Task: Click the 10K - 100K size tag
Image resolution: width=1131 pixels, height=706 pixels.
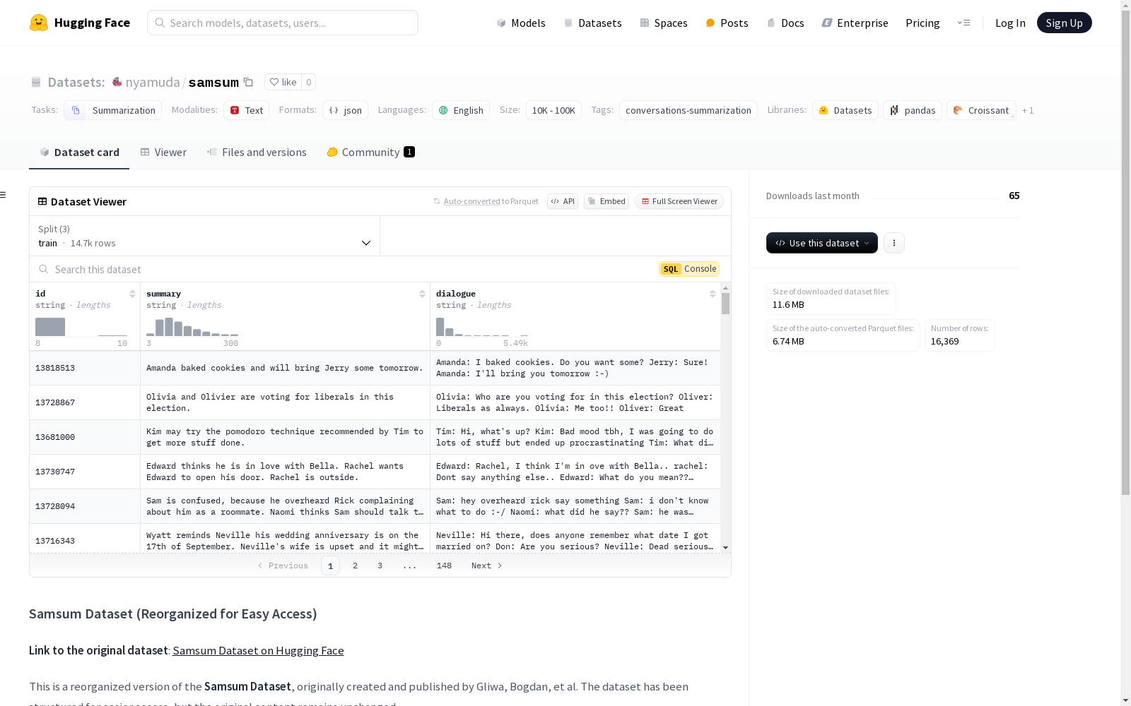Action: click(553, 110)
